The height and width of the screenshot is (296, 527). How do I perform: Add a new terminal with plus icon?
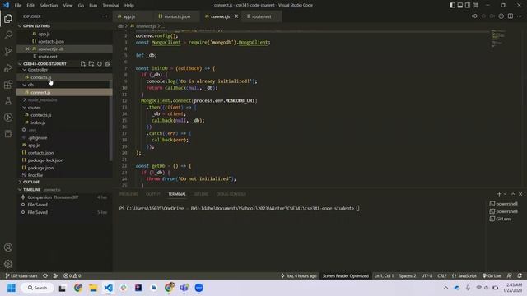coord(499,194)
